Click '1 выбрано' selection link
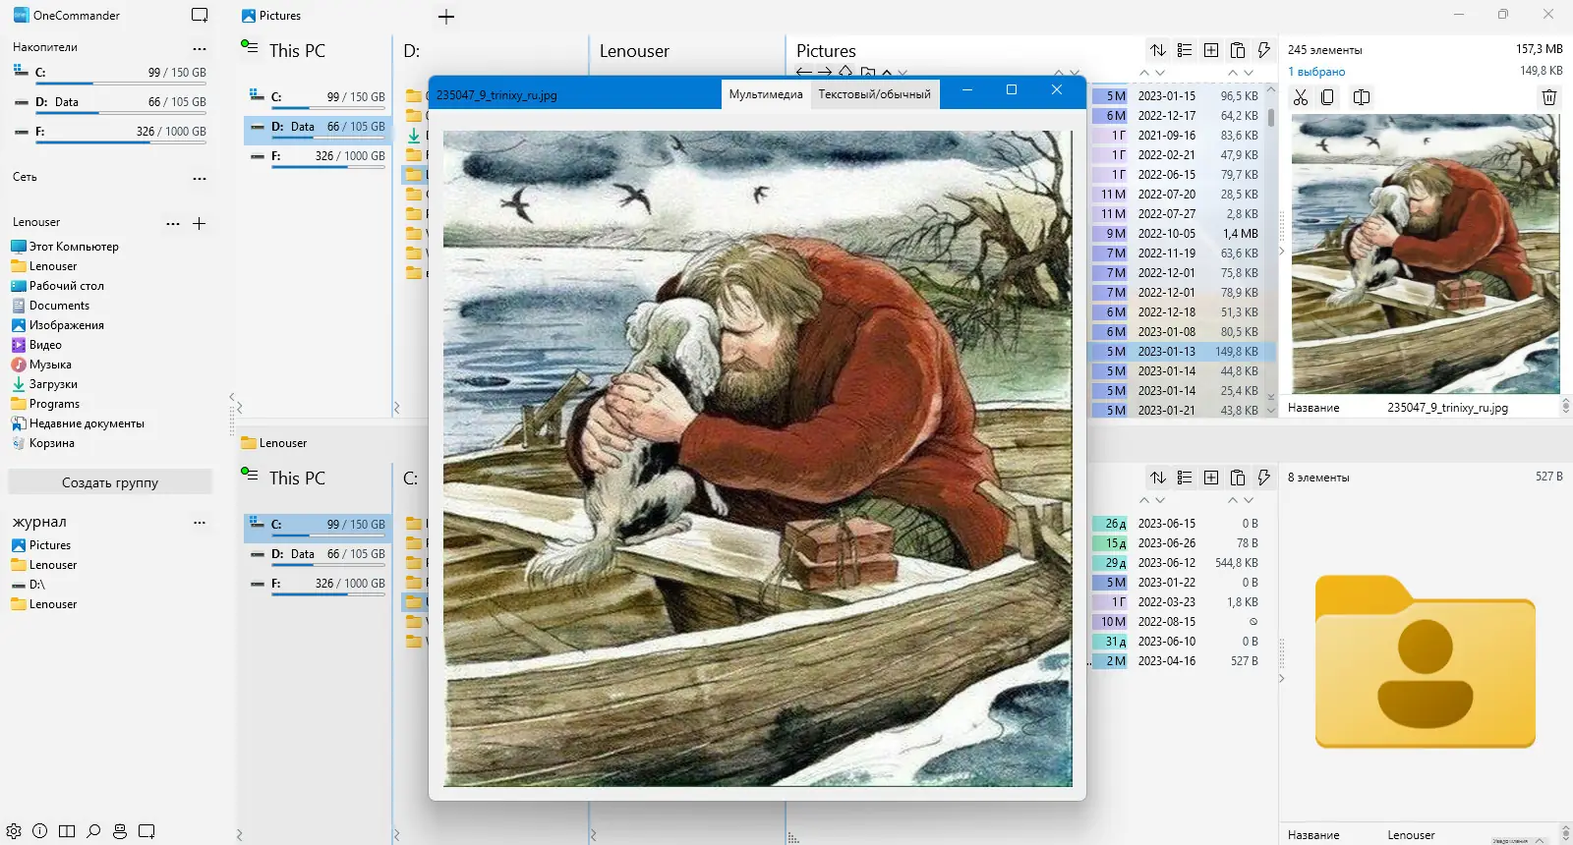Image resolution: width=1573 pixels, height=845 pixels. tap(1316, 72)
